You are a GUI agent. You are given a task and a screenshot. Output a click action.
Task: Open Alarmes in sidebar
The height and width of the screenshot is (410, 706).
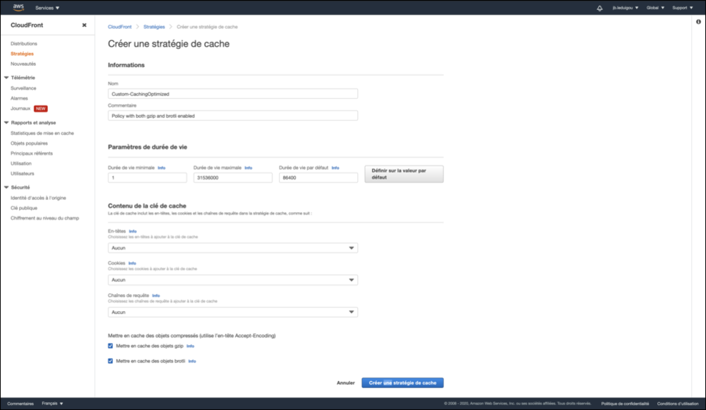click(19, 98)
